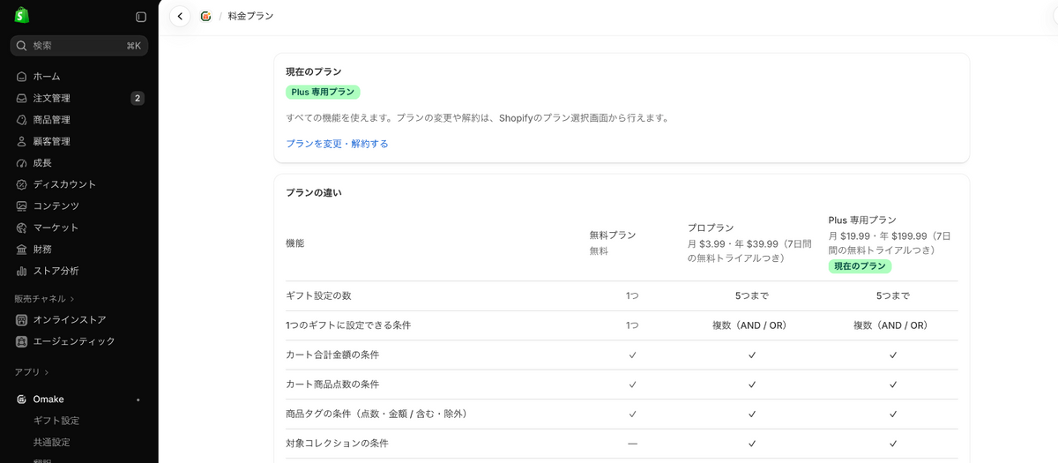Click the 商品管理 tag icon
1058x463 pixels.
click(22, 120)
